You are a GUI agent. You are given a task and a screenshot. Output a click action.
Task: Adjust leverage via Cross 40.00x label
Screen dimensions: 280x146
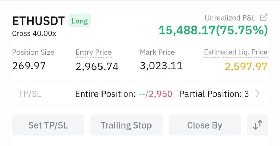(34, 33)
